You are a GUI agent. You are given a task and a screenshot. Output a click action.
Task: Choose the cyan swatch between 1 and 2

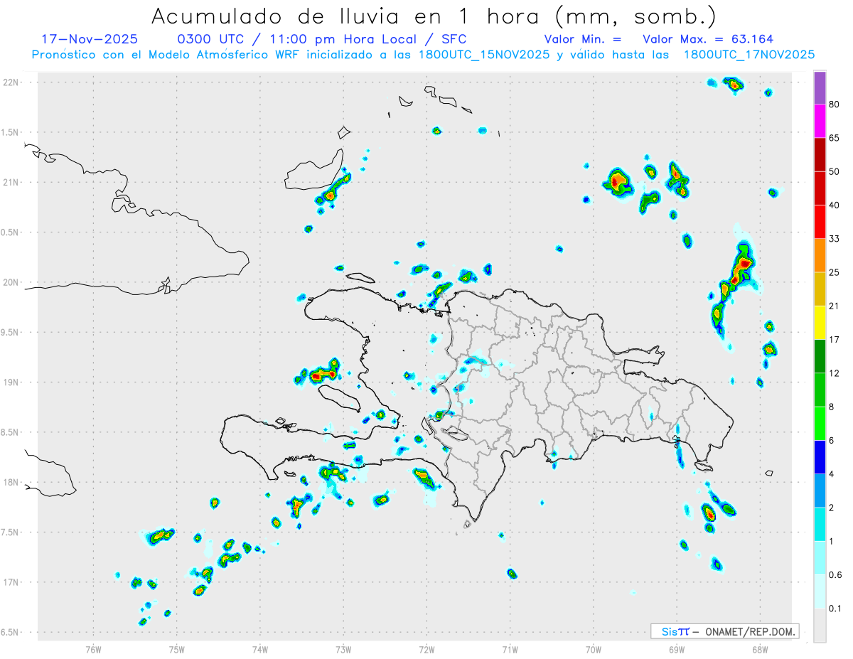pyautogui.click(x=820, y=525)
